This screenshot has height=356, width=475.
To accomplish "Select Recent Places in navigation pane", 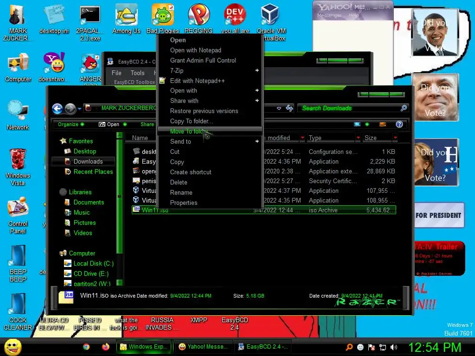I will coord(89,172).
